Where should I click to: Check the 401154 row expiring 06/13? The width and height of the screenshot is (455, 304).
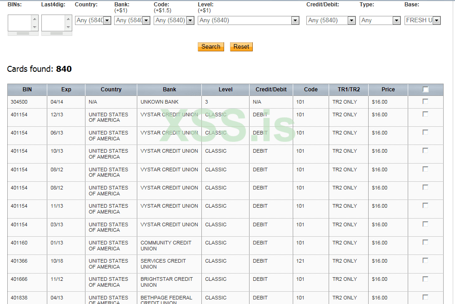(425, 133)
